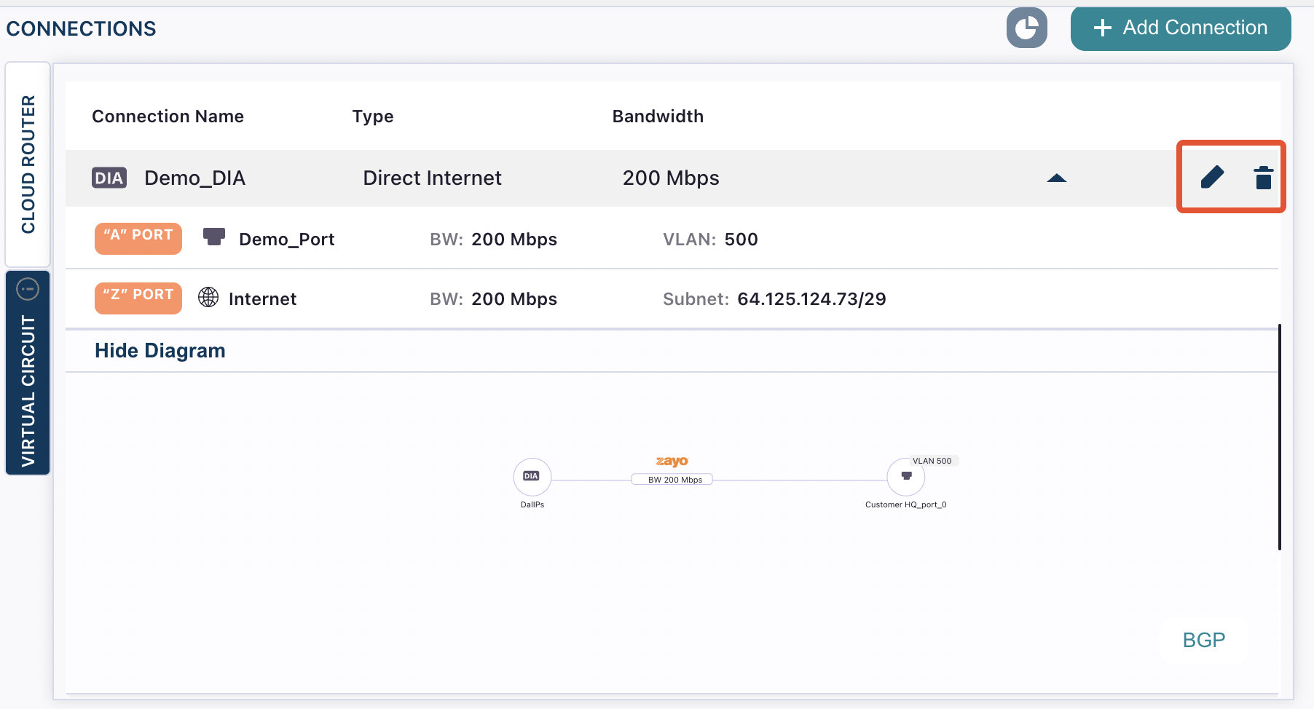Image resolution: width=1314 pixels, height=709 pixels.
Task: Switch to the Cloud Router tab
Action: point(28,165)
